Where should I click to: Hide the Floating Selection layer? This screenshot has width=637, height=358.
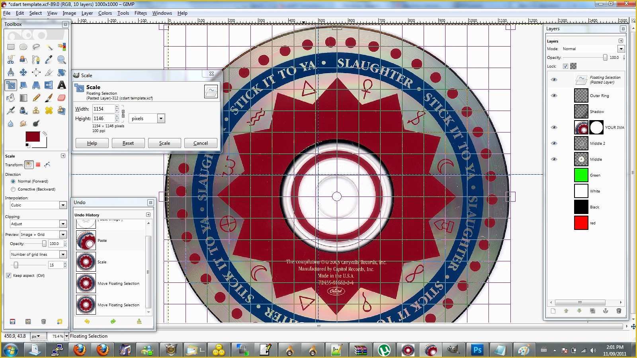coord(554,80)
